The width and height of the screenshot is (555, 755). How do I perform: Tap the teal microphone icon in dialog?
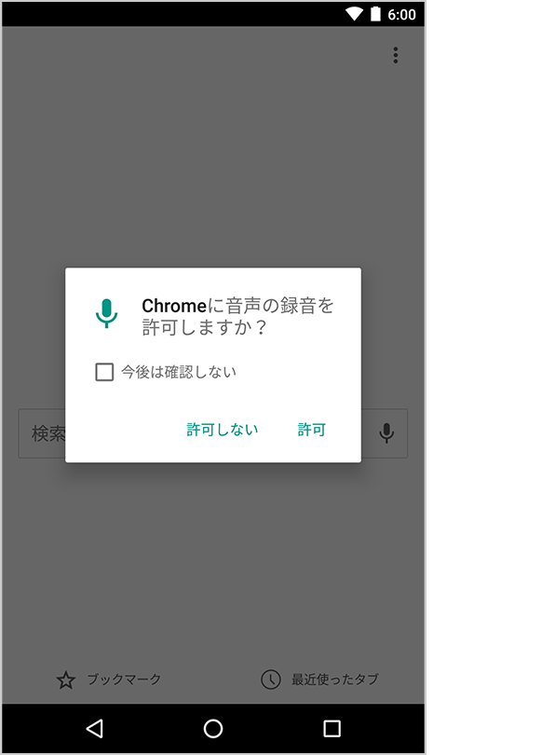(106, 313)
